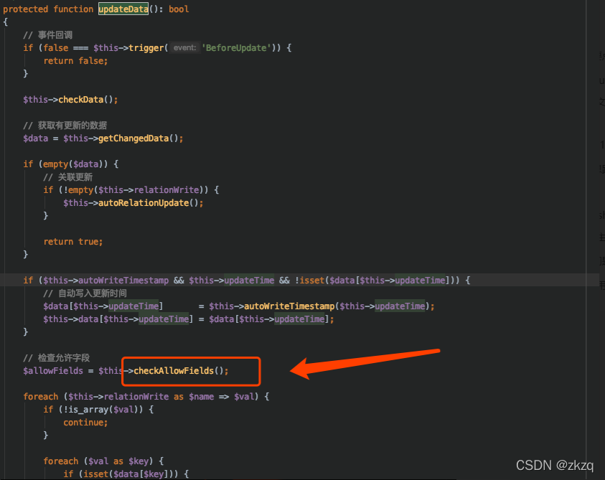
Task: Click the 'return true;' statement
Action: tap(73, 242)
